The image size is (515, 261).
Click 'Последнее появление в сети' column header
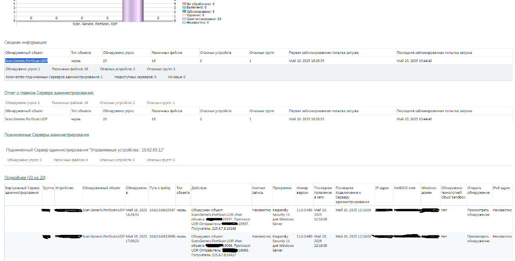point(323,193)
